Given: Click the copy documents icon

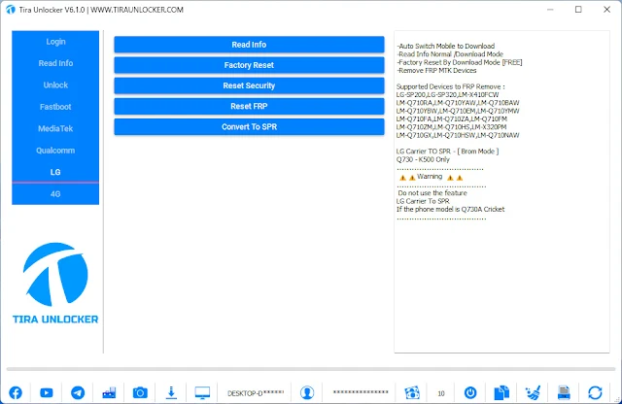Looking at the screenshot, I should pyautogui.click(x=501, y=393).
